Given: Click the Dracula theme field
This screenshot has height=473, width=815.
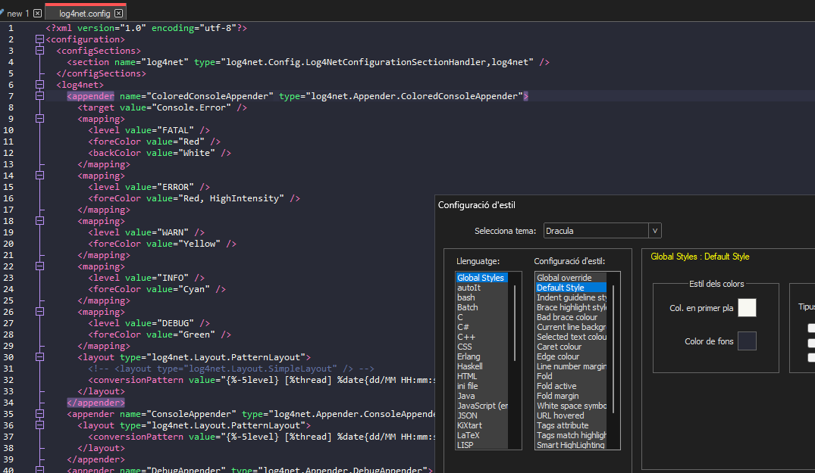Looking at the screenshot, I should pyautogui.click(x=596, y=231).
